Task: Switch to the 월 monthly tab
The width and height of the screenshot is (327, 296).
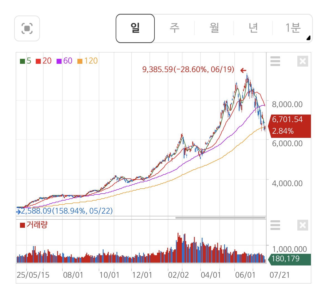Action: pos(214,28)
